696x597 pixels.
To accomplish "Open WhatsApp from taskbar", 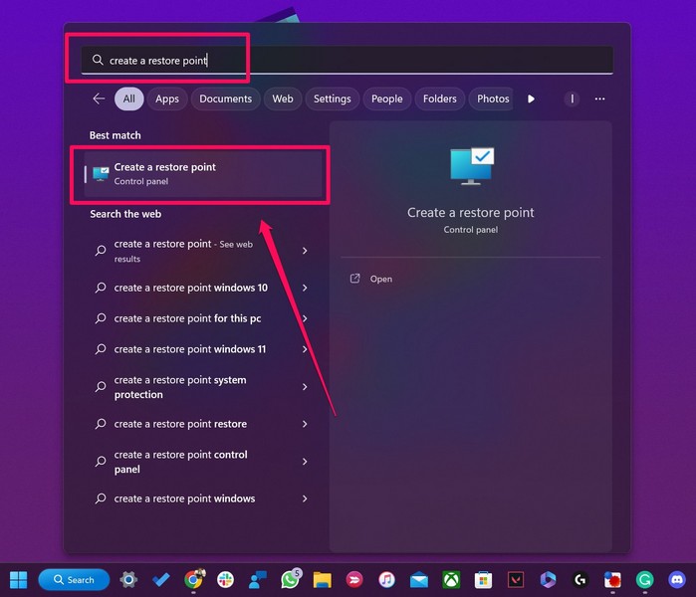I will pos(291,580).
